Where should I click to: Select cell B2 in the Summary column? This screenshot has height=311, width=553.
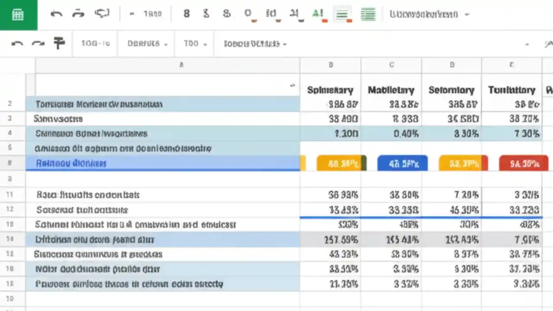(331, 104)
